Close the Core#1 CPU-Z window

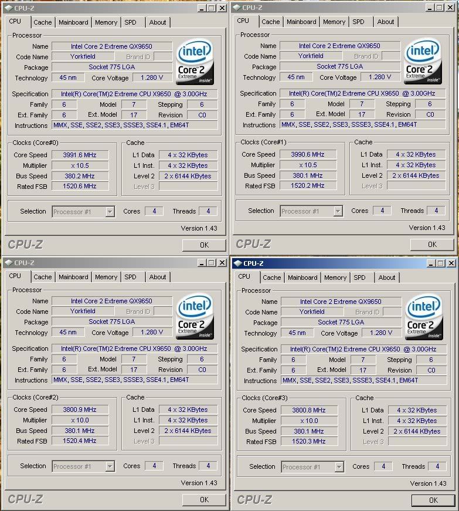pos(450,8)
